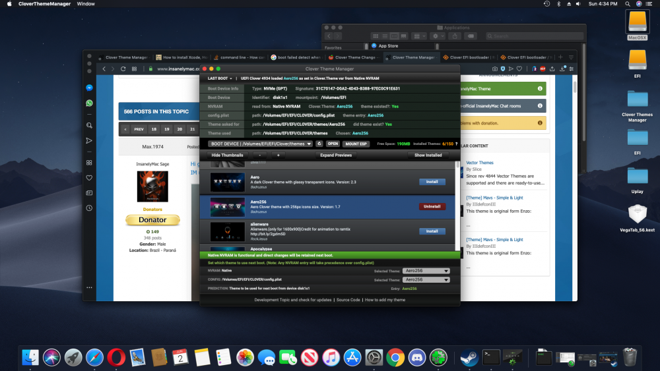Screen dimensions: 660x371
Task: Open Steam from the Dock
Action: [x=469, y=358]
